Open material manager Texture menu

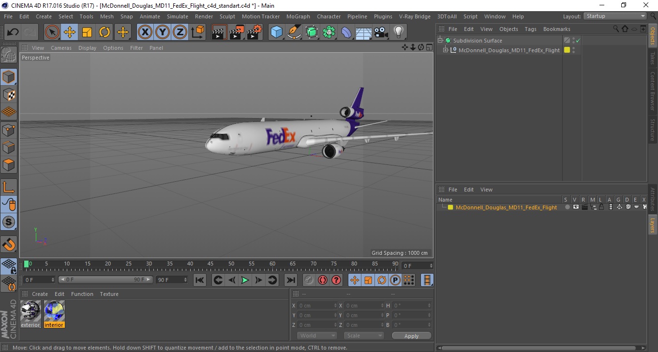pos(109,294)
